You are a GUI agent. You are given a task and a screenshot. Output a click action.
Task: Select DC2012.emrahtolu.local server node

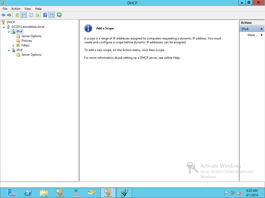pyautogui.click(x=28, y=27)
